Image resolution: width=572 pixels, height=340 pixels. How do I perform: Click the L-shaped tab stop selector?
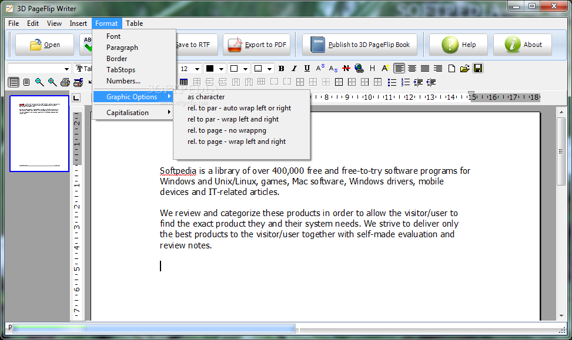tap(76, 97)
